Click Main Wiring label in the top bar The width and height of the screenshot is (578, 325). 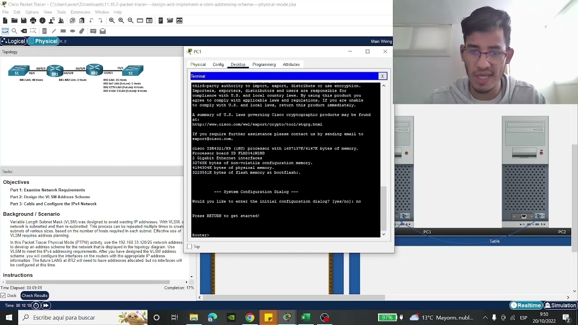[382, 41]
